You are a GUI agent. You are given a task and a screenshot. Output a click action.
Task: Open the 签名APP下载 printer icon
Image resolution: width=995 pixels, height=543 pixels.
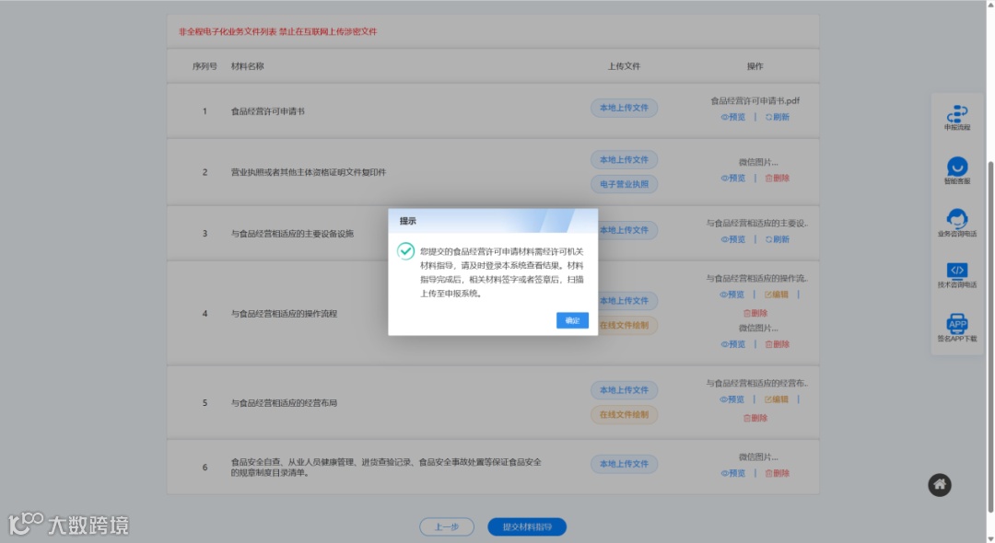(x=957, y=324)
